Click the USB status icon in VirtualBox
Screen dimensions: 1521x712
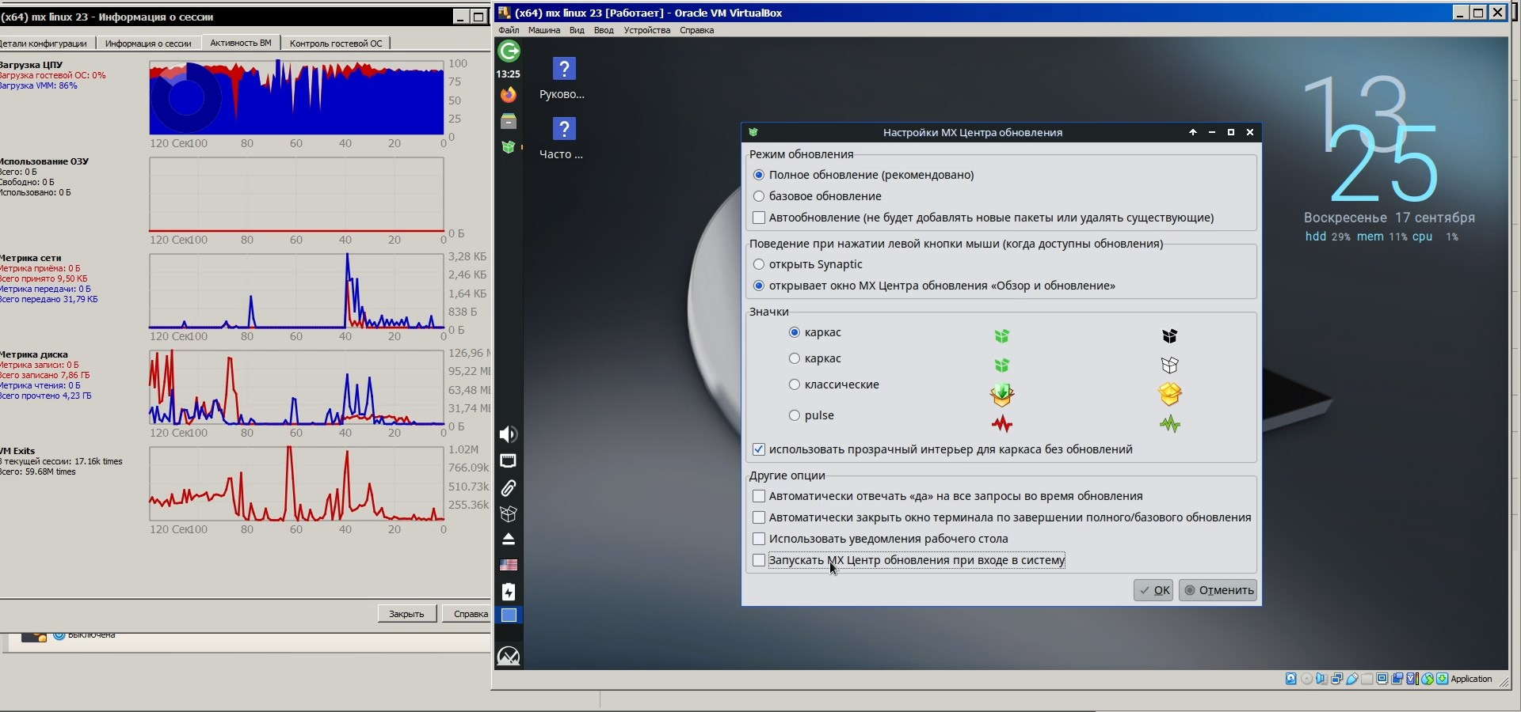click(1352, 679)
